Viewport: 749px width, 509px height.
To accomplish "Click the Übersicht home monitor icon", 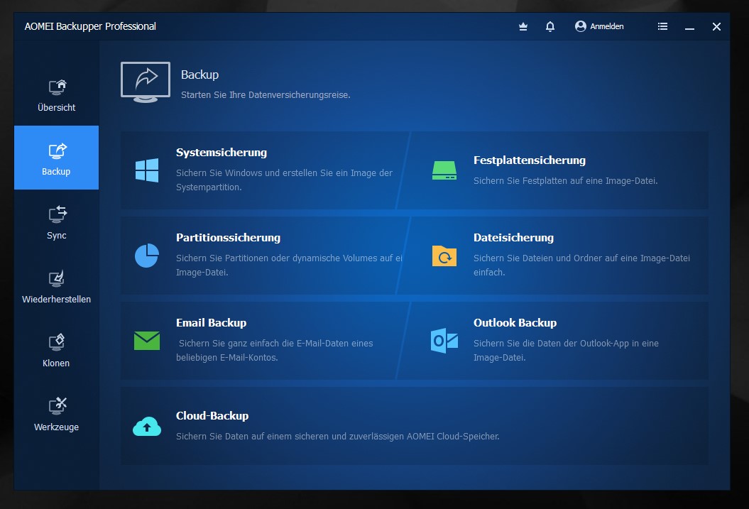I will point(58,87).
